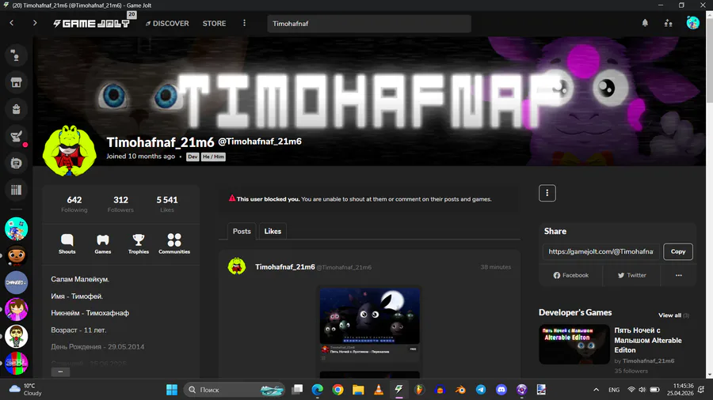Open the Communities section
Screen dimensions: 713x400
(x=174, y=244)
